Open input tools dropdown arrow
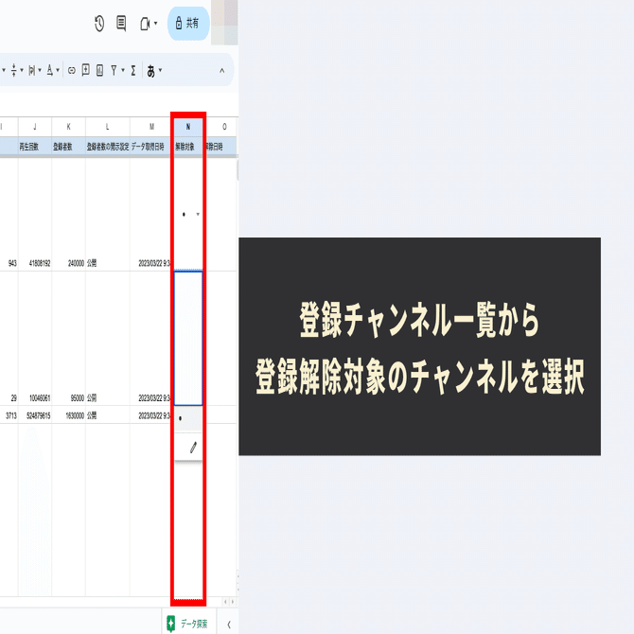This screenshot has height=634, width=634. (x=161, y=70)
